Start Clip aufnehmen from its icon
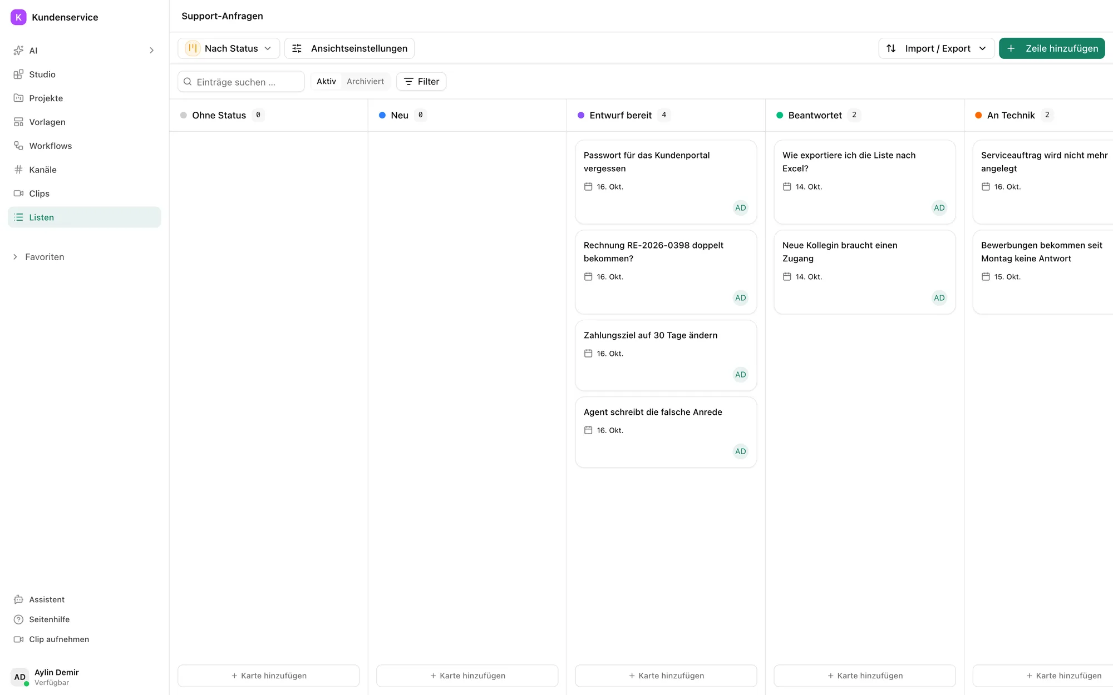The height and width of the screenshot is (695, 1113). (x=18, y=639)
